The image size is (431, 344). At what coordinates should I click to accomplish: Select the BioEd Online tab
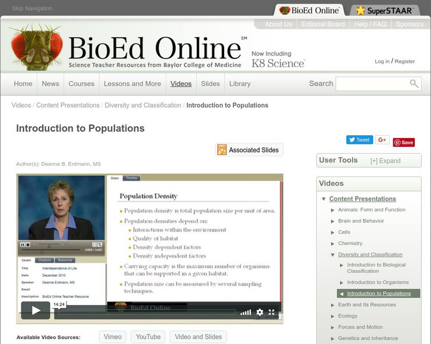[x=309, y=10]
